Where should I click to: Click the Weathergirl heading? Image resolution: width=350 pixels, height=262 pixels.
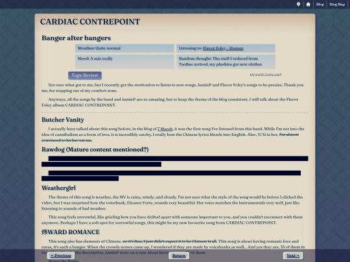(59, 188)
